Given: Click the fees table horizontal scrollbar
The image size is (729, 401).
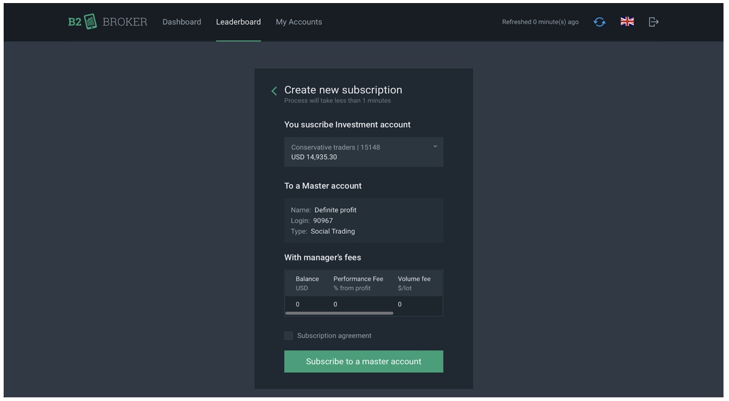Looking at the screenshot, I should 339,313.
